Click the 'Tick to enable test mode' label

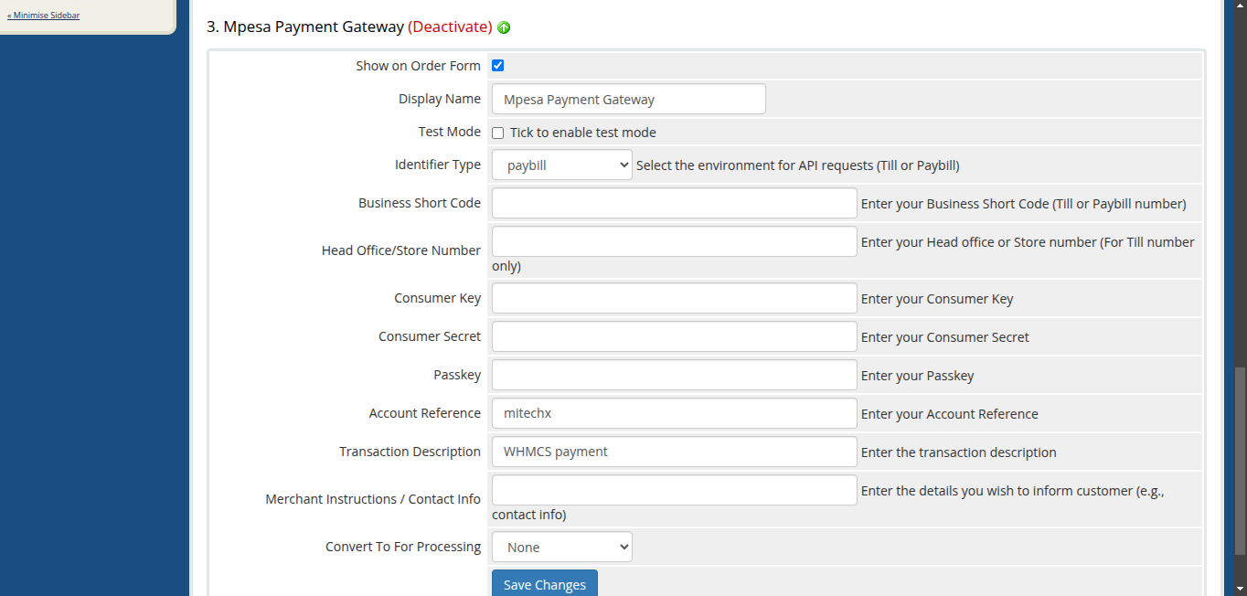[583, 133]
